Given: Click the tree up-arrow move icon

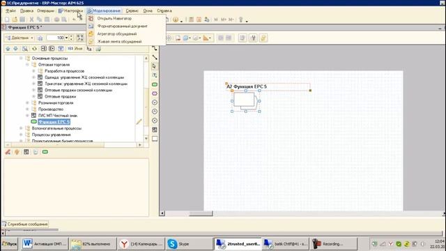Looking at the screenshot, I should [x=8, y=49].
